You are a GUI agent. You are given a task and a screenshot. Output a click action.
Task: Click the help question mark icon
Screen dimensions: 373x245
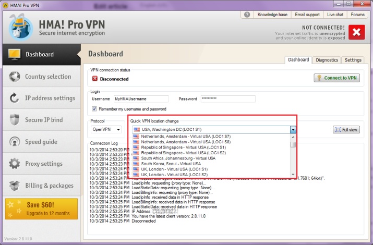[x=247, y=15]
